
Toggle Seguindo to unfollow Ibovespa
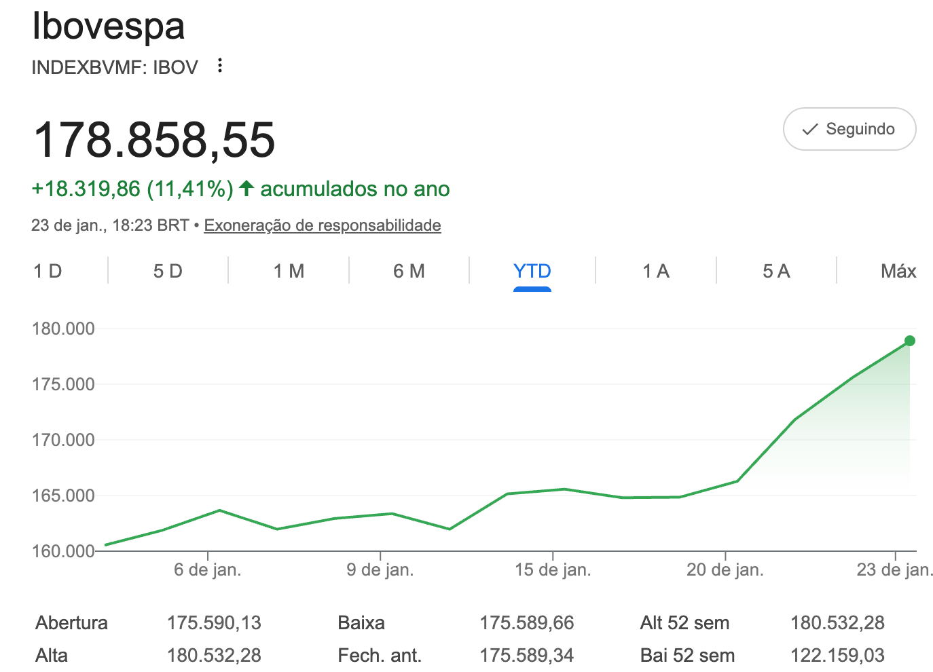tap(849, 129)
